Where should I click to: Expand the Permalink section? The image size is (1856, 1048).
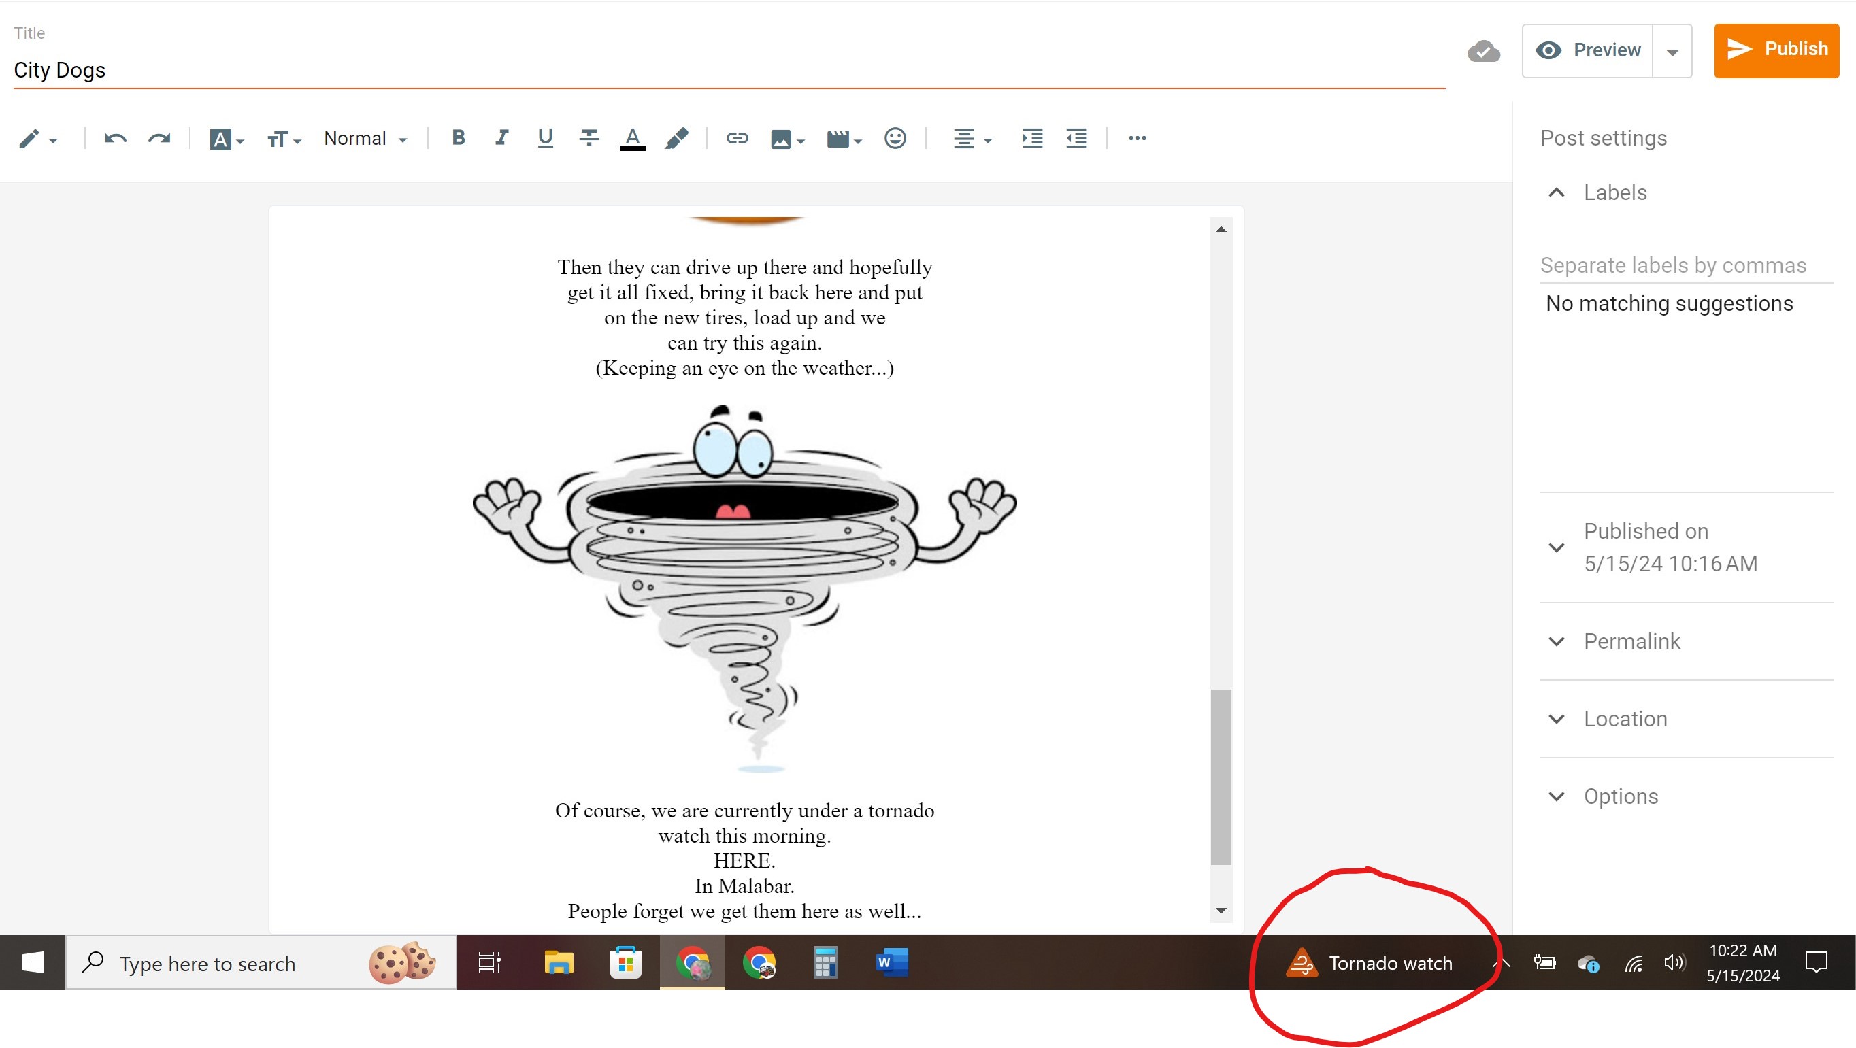[x=1631, y=641]
